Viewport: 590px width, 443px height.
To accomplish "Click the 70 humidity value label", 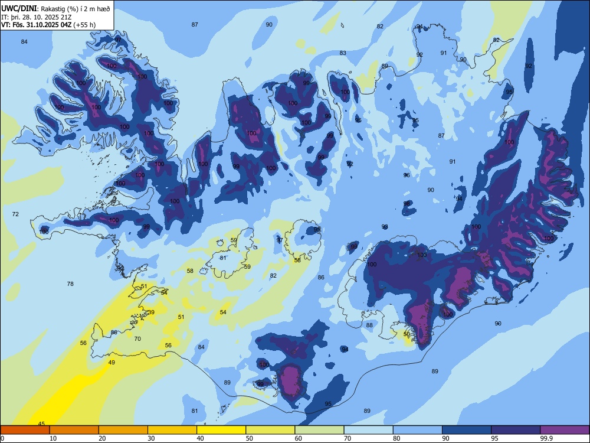I will [137, 338].
